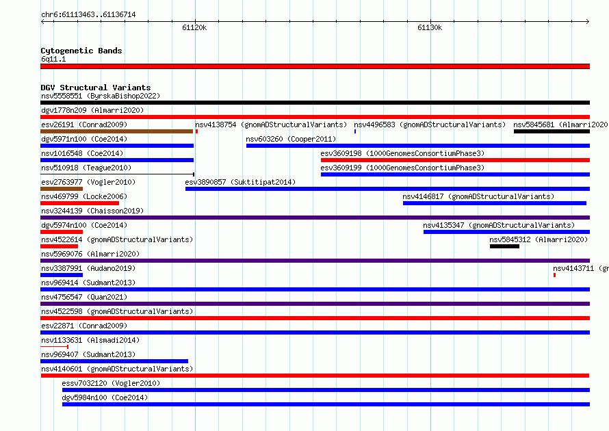Click the blue esv3890857 variant bar

click(387, 189)
